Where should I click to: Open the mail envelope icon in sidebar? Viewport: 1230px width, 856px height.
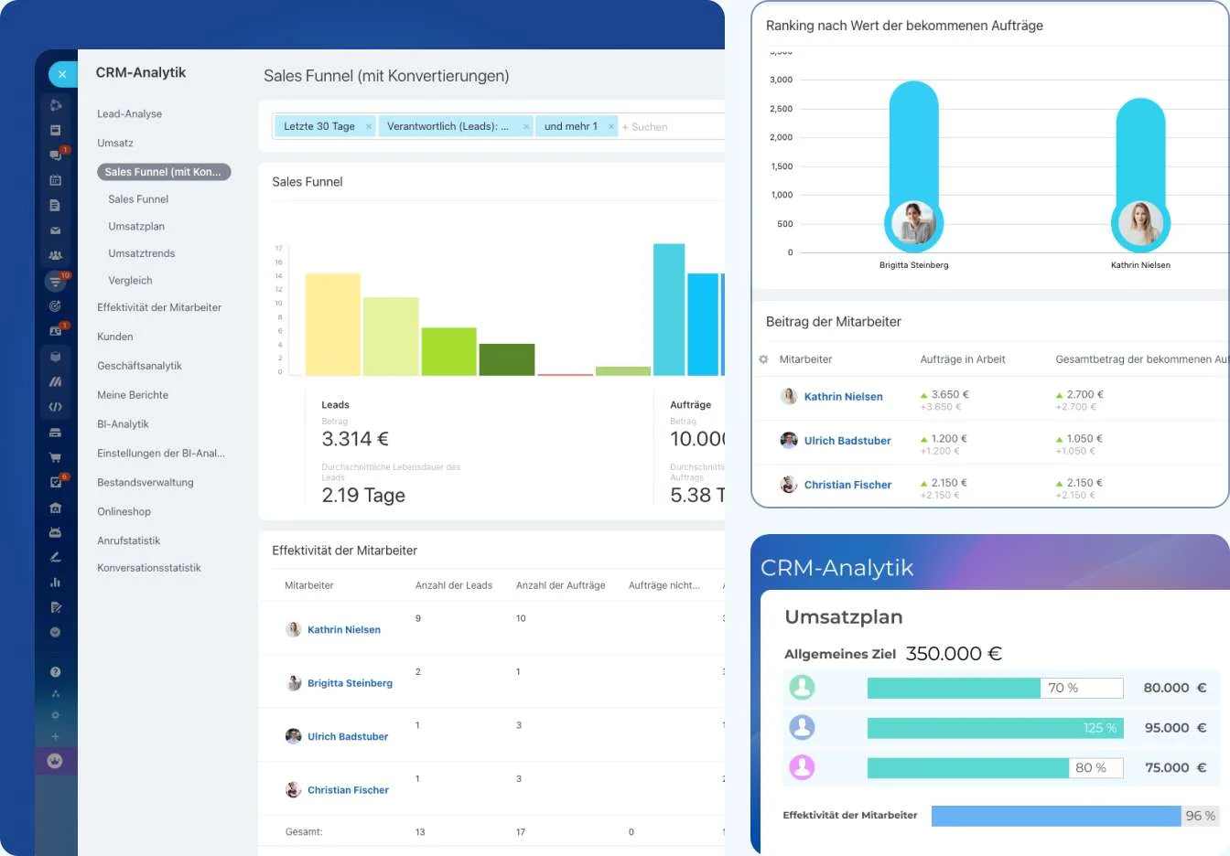coord(55,230)
